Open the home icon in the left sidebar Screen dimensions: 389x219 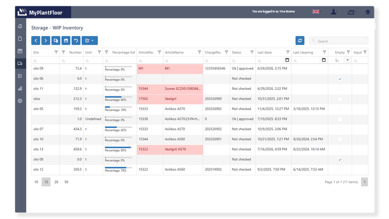[x=20, y=26]
